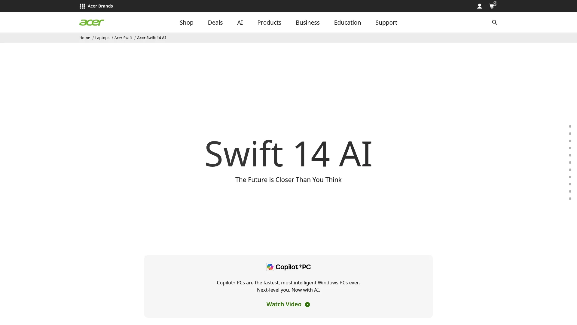Viewport: 577px width, 325px height.
Task: Open the Products menu
Action: click(269, 23)
